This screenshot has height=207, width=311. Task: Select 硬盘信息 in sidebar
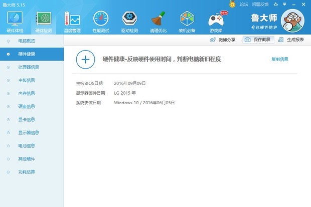tap(32, 106)
